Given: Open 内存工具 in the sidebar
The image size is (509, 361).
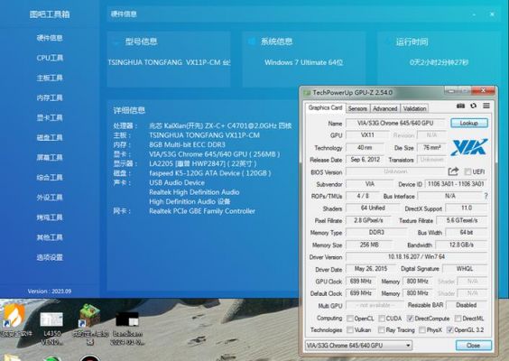Looking at the screenshot, I should [x=50, y=97].
